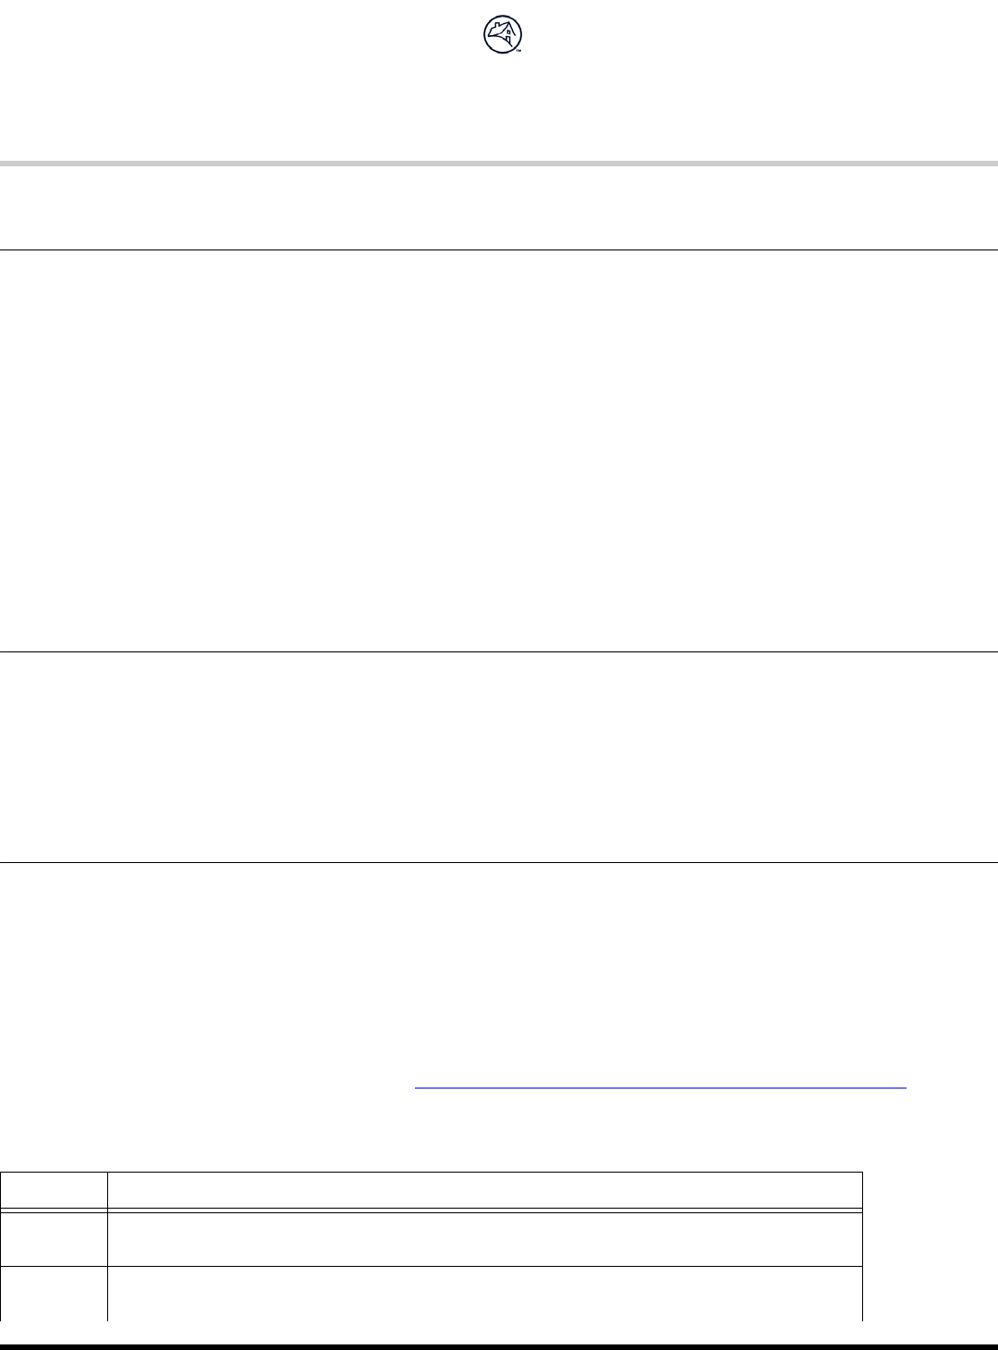Click the first body row's narrow left cell
Image resolution: width=998 pixels, height=1350 pixels.
tap(54, 1238)
